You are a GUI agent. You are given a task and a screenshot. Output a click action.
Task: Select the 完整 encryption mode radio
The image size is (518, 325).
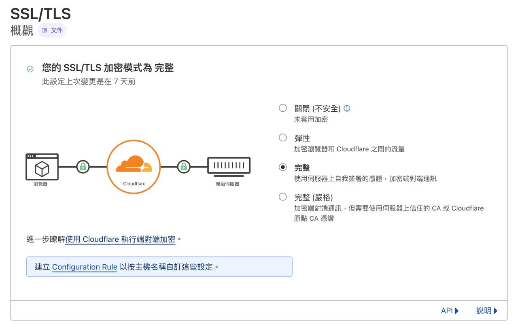click(283, 167)
